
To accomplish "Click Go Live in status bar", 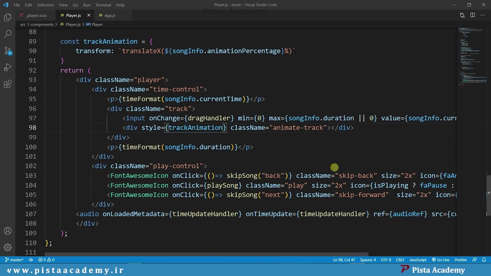I will coord(440,260).
